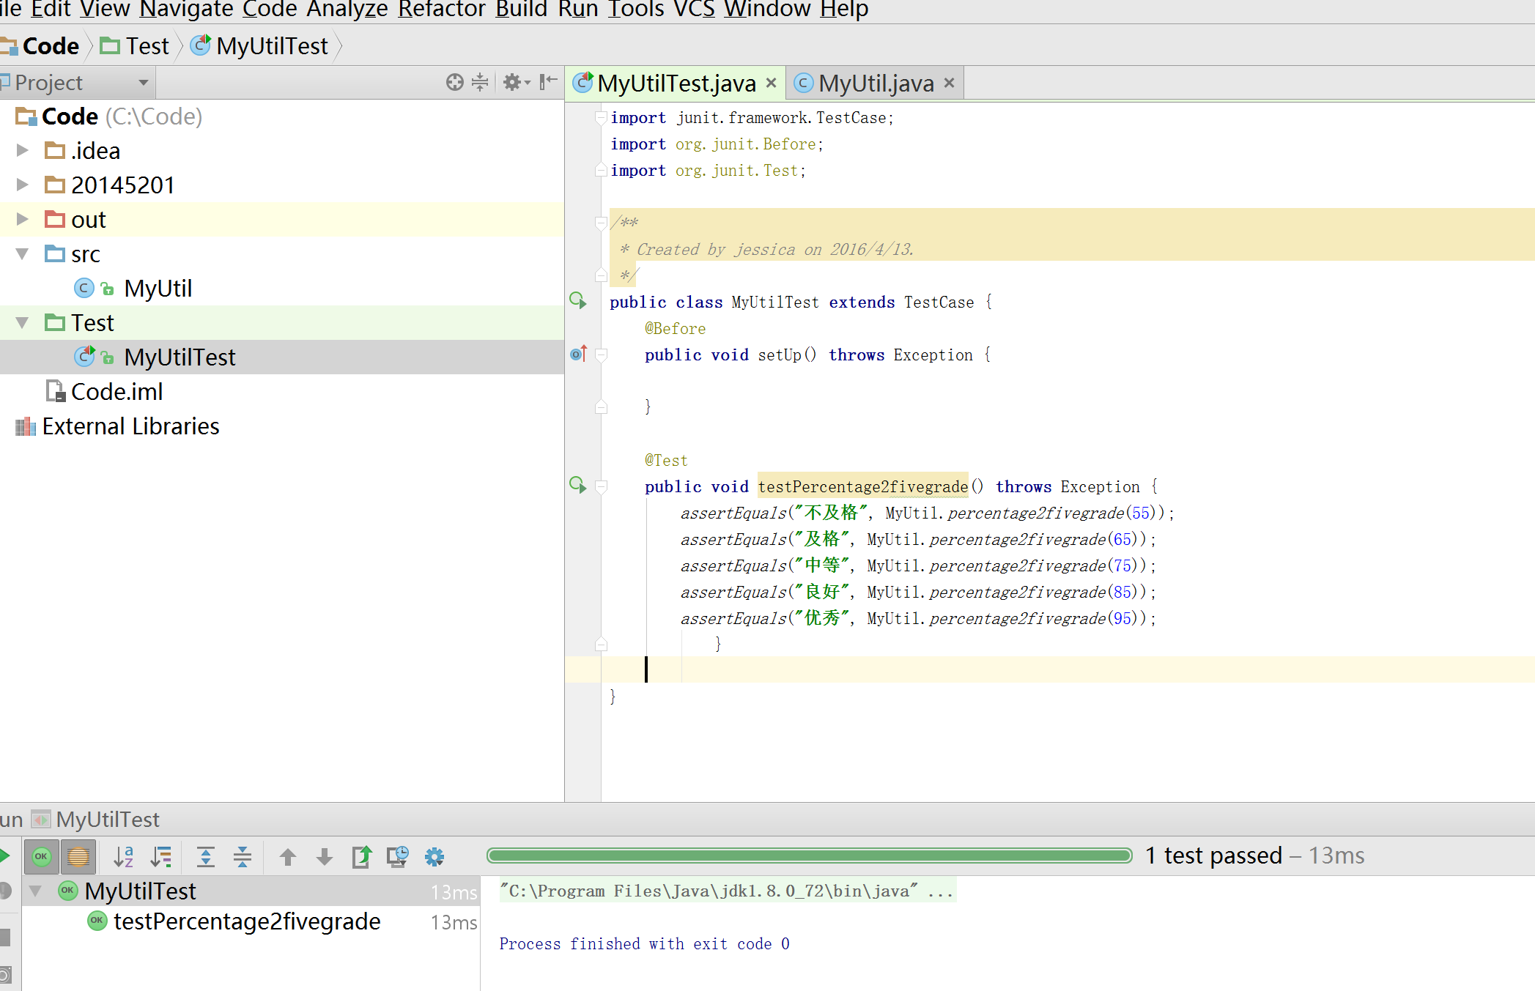Switch to the MyUtil.java editor tab
The width and height of the screenshot is (1535, 991).
876,83
